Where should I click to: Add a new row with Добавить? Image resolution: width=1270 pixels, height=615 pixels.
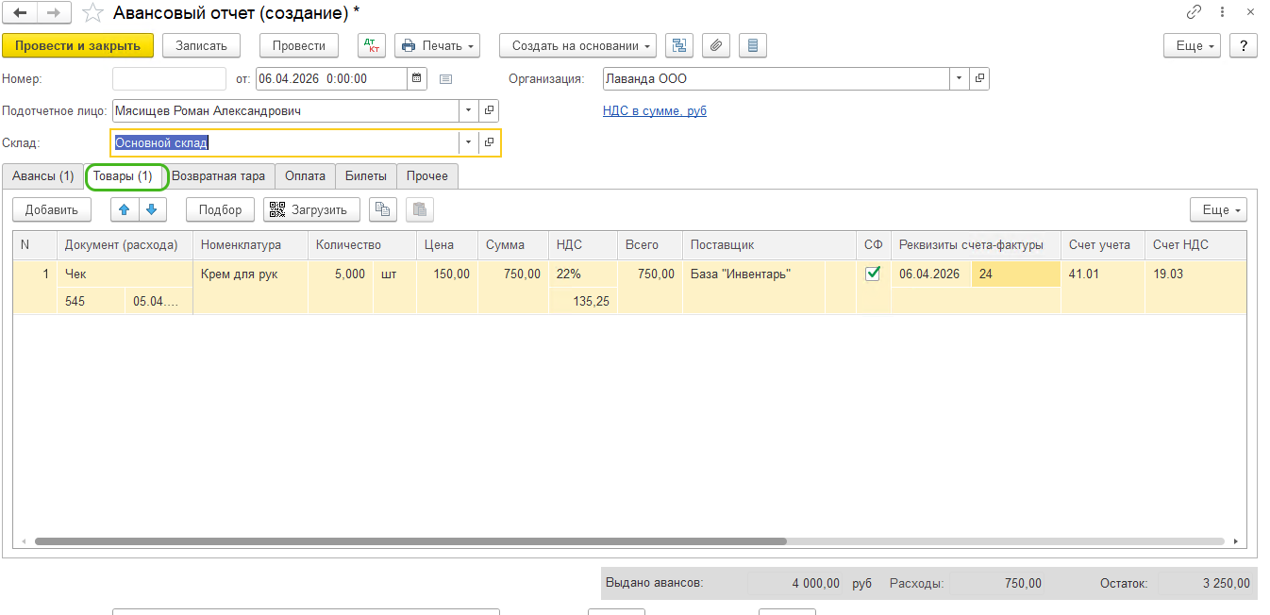tap(52, 209)
